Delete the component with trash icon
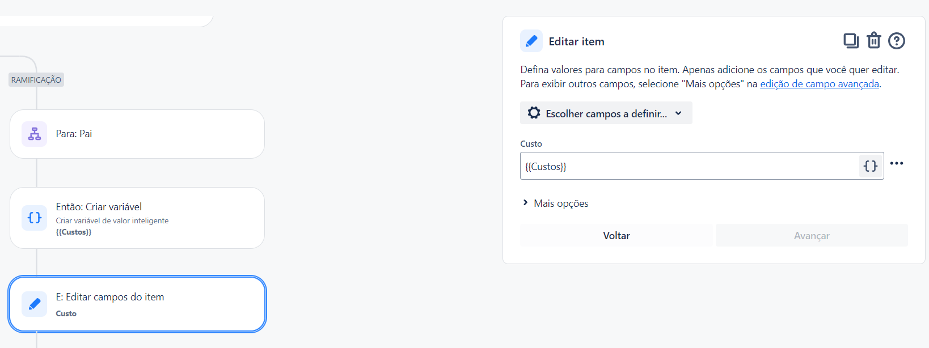 click(x=874, y=41)
